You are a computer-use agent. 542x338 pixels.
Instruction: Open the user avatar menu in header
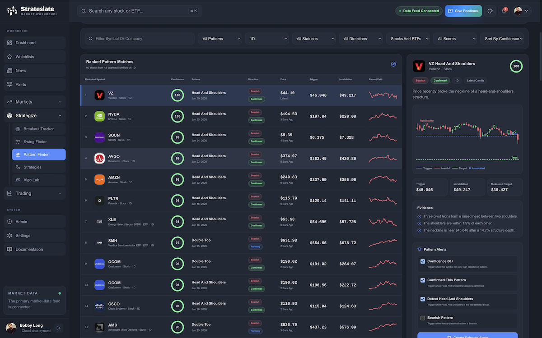click(521, 11)
